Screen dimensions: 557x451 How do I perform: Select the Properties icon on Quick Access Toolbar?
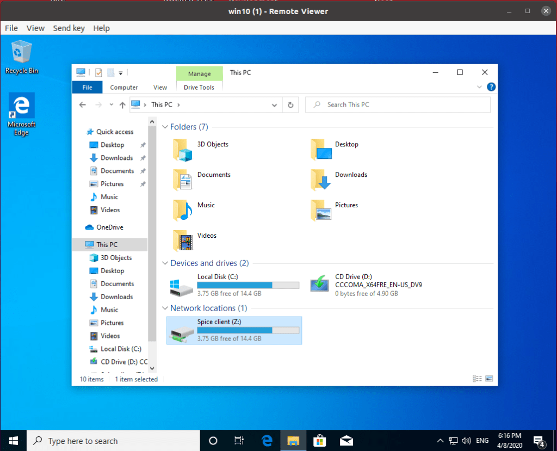point(98,72)
